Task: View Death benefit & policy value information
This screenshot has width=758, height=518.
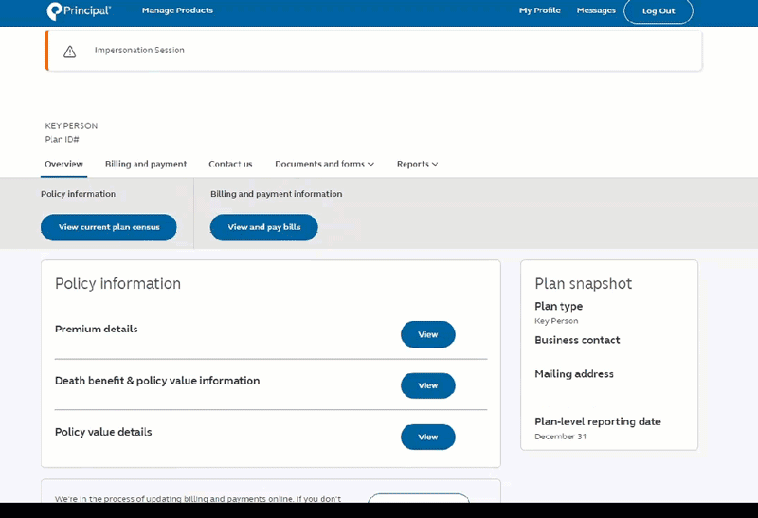Action: click(x=427, y=385)
